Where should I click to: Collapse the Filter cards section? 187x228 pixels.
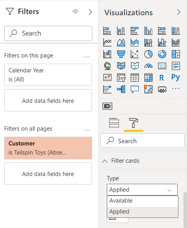pyautogui.click(x=105, y=161)
